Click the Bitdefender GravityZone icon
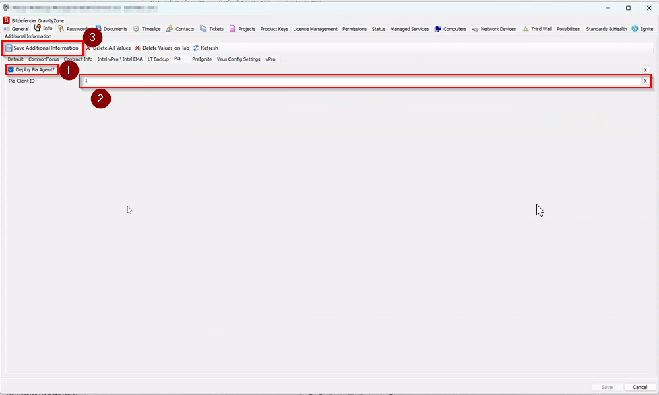 (x=6, y=20)
